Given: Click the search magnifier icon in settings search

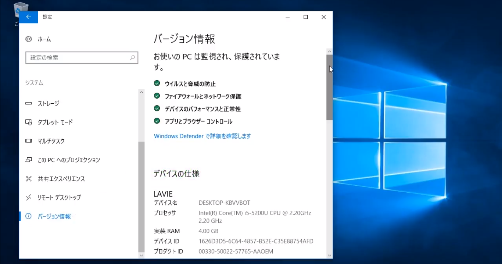Looking at the screenshot, I should [x=133, y=58].
